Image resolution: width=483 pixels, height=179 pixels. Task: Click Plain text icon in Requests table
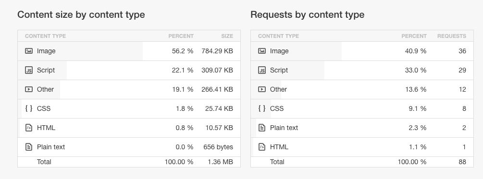262,128
